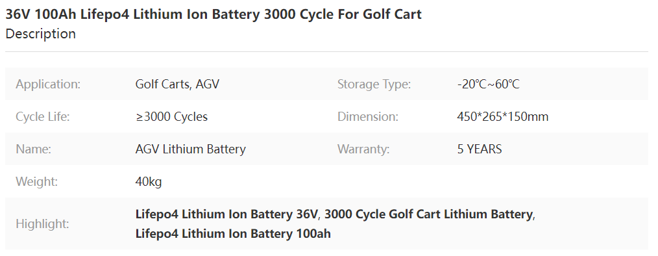The width and height of the screenshot is (658, 256).
Task: Click the Warranty label
Action: coord(363,149)
